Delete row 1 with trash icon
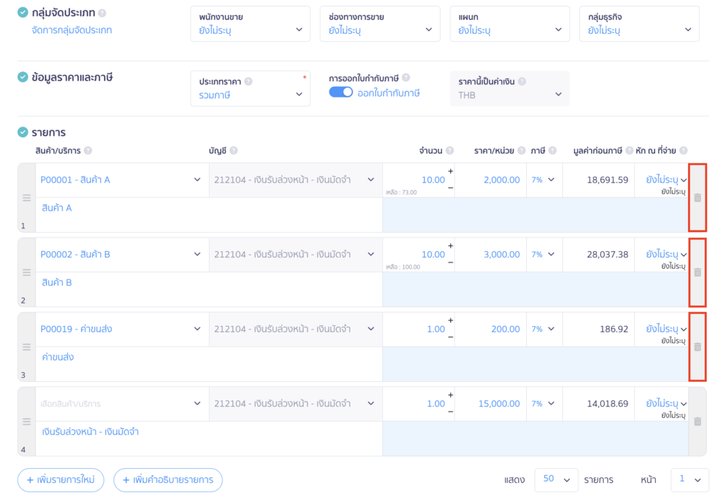Viewport: 725px width, 500px height. (x=697, y=198)
